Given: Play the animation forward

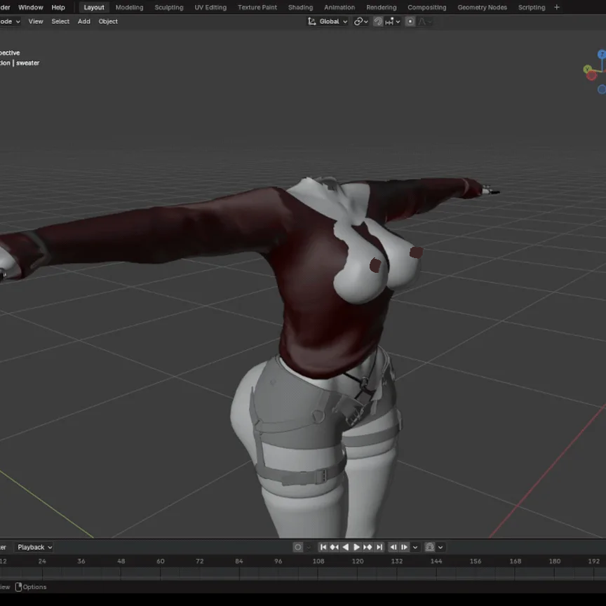Looking at the screenshot, I should tap(357, 547).
